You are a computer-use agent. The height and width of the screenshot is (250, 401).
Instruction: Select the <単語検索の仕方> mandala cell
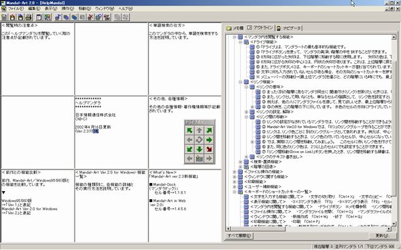(x=185, y=59)
